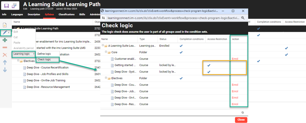Collapse the Electives folder in Check logic
Screen dimensions: 306x123
point(106,78)
